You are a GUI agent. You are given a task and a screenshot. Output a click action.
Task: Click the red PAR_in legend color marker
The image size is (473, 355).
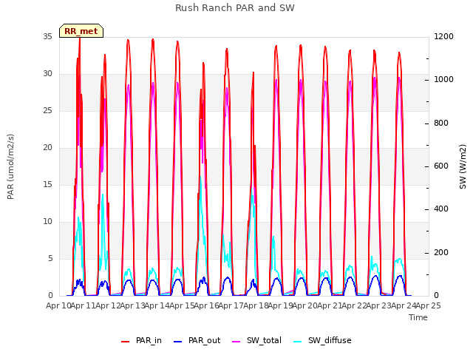click(x=125, y=342)
